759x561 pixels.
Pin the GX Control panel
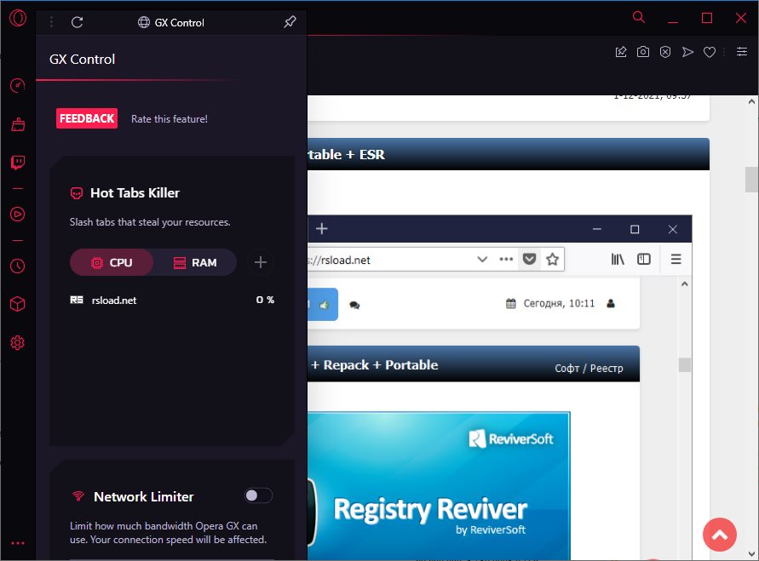tap(290, 22)
